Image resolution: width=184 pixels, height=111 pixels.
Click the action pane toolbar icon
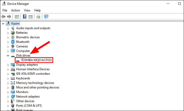(x=31, y=17)
